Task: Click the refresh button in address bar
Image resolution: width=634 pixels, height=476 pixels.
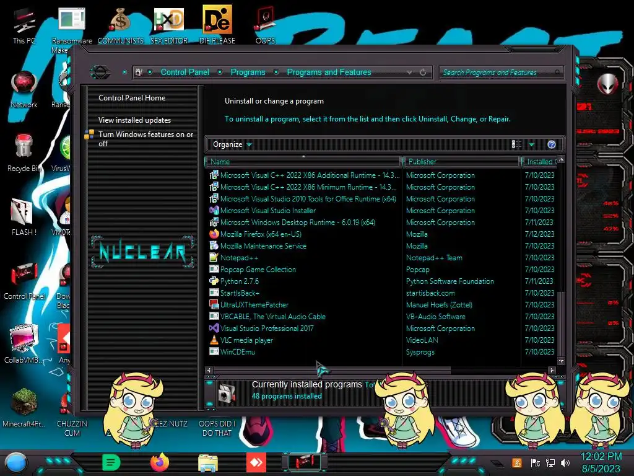Action: point(423,73)
